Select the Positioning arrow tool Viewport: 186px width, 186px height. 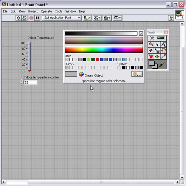(157, 44)
